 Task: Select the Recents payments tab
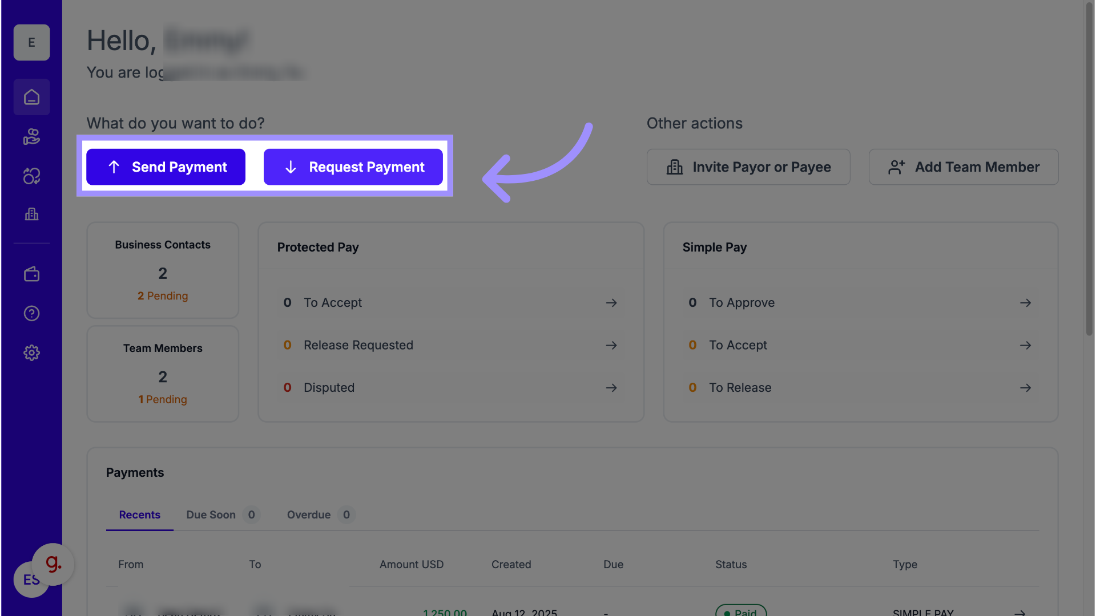click(x=139, y=515)
